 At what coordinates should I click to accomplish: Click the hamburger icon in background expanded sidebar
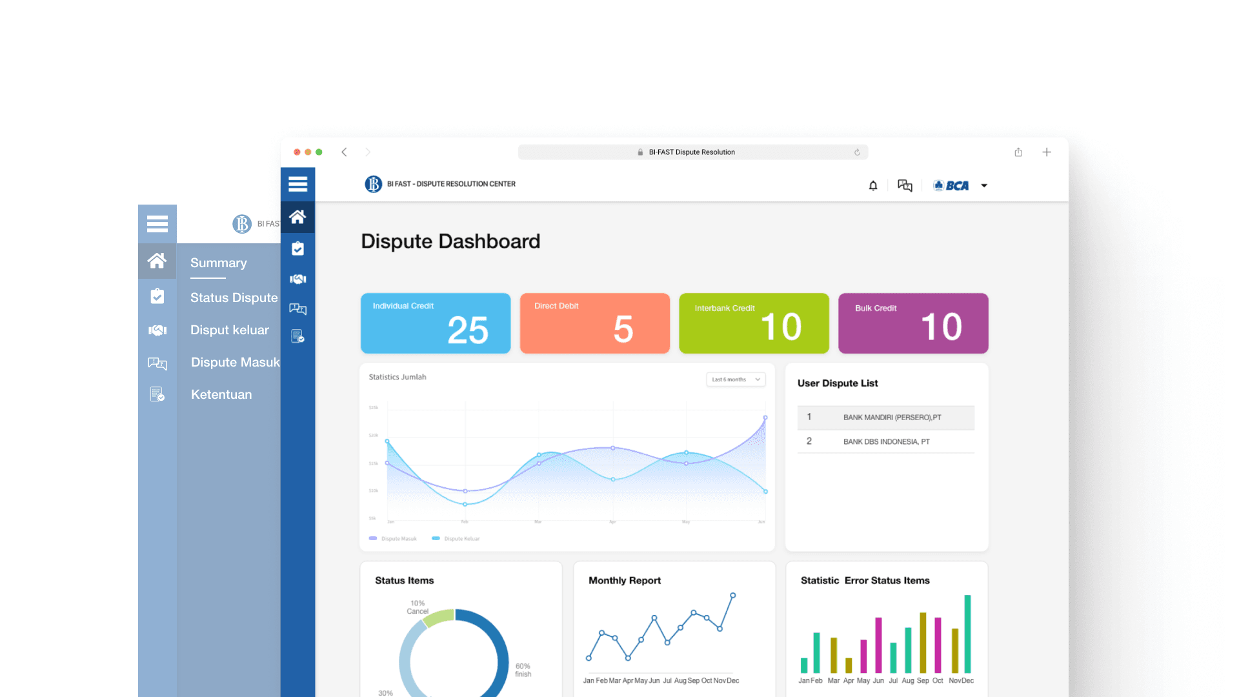[157, 224]
